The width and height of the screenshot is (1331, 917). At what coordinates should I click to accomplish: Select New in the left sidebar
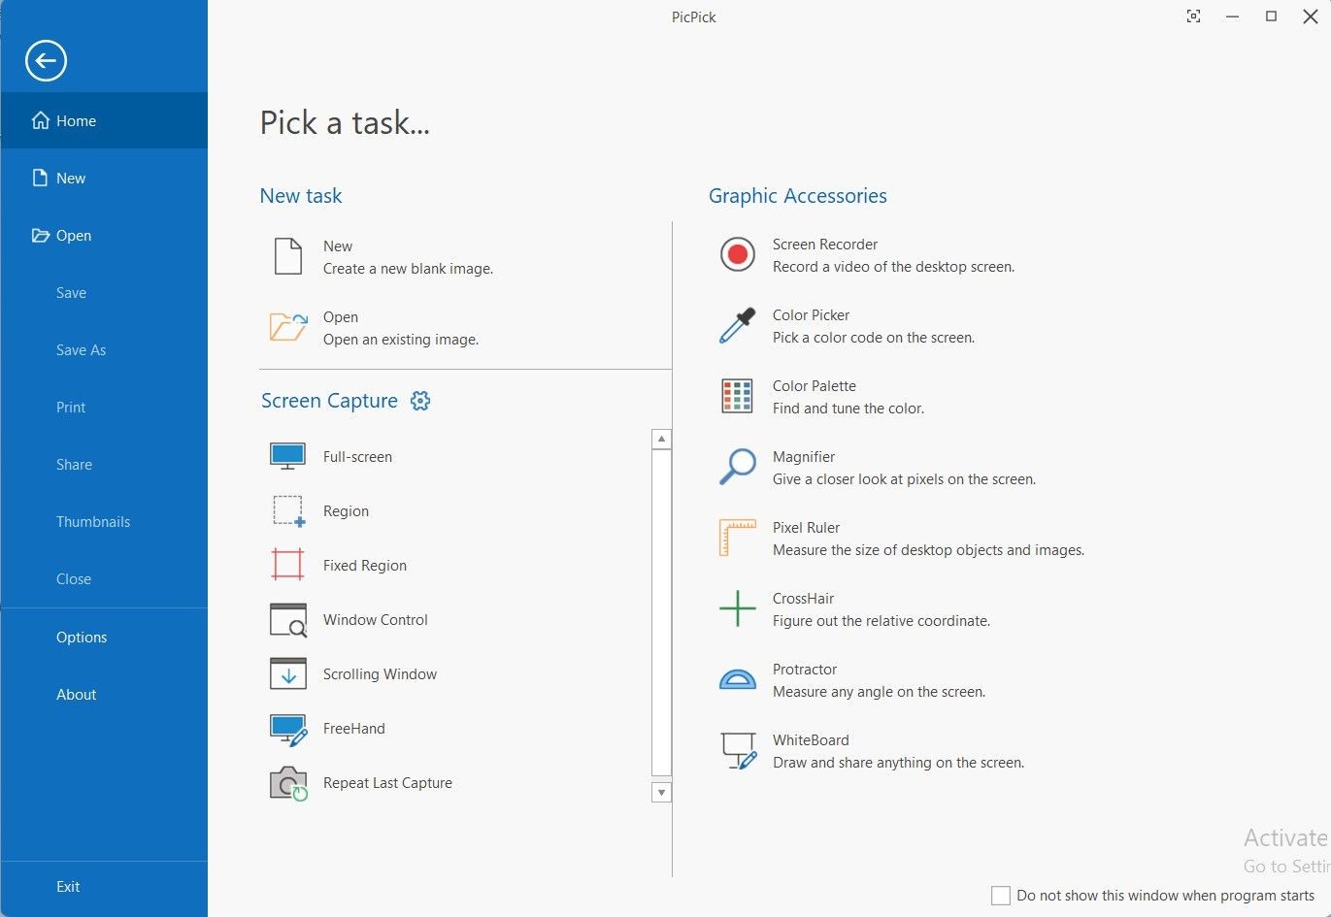[104, 178]
